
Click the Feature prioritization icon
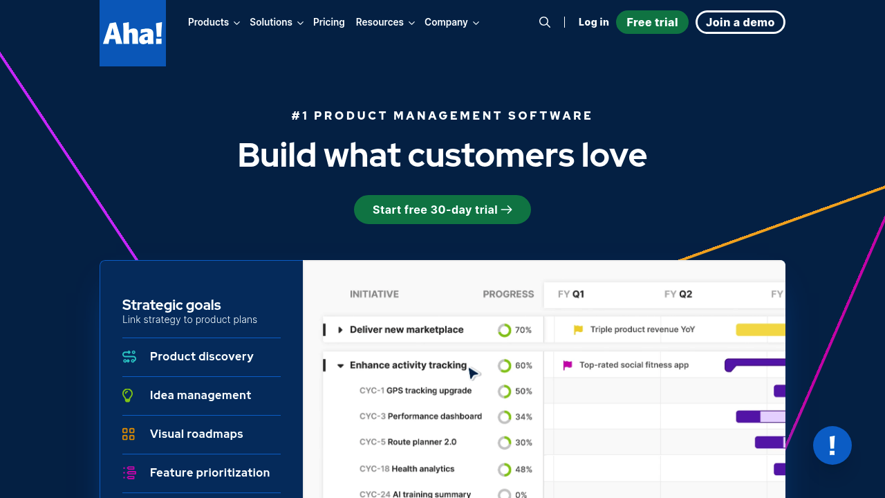[129, 473]
